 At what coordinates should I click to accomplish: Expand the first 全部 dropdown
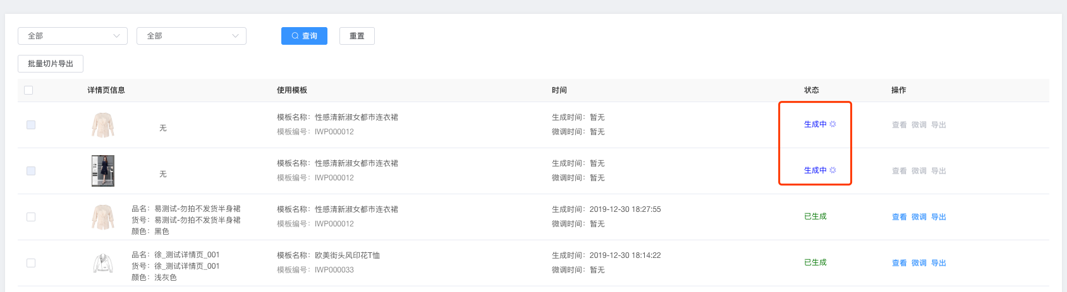[x=73, y=36]
